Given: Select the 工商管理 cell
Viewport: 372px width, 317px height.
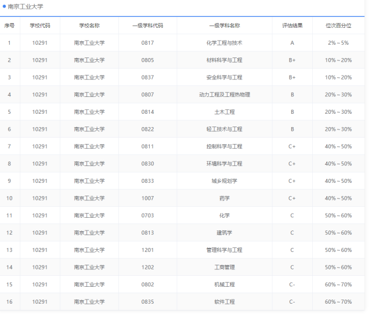Looking at the screenshot, I should [x=225, y=268].
